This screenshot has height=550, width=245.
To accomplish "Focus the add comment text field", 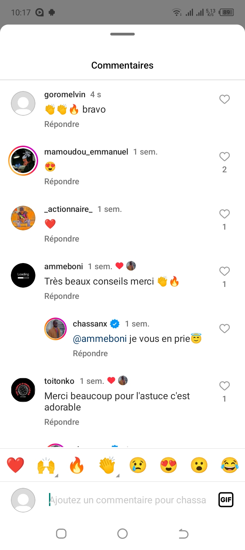I will 128,500.
